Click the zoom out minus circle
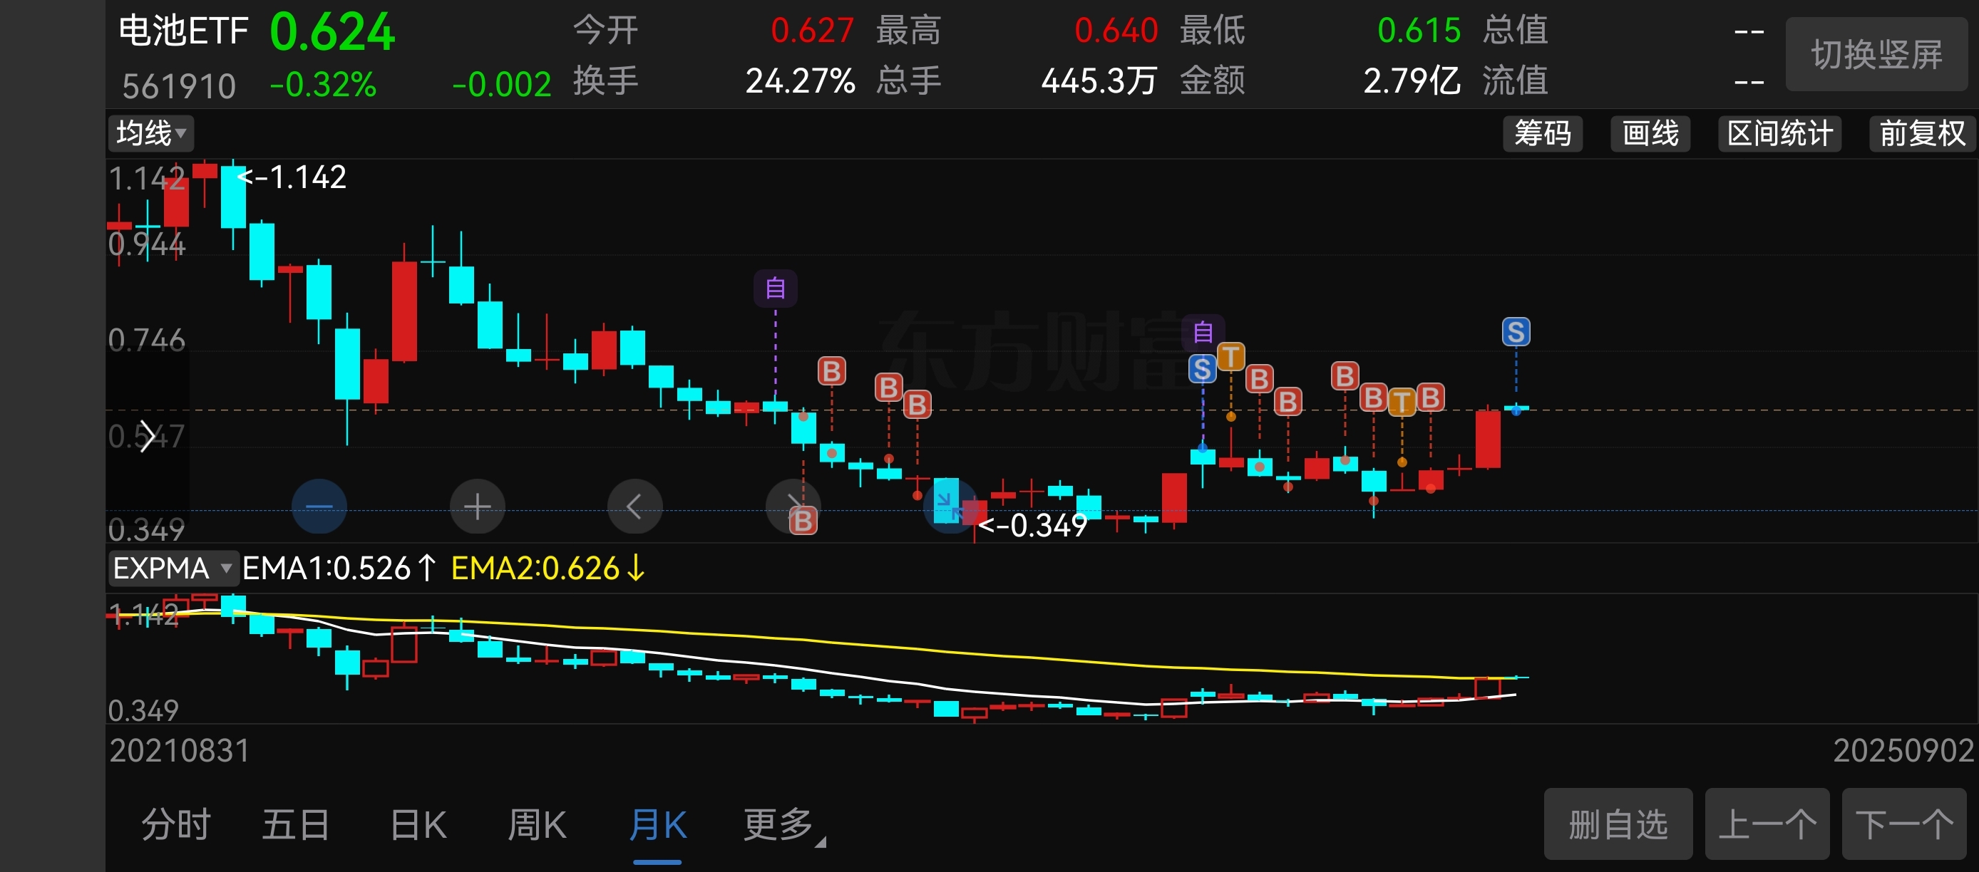This screenshot has width=1979, height=872. coord(319,506)
